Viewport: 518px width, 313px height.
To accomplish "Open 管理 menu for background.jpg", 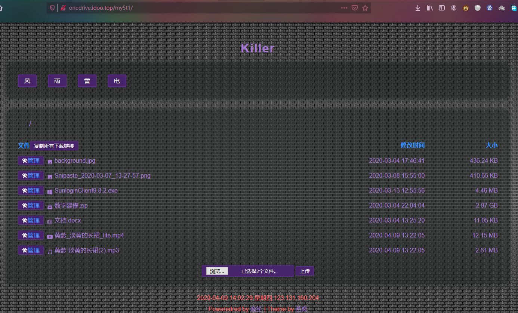I will (31, 161).
